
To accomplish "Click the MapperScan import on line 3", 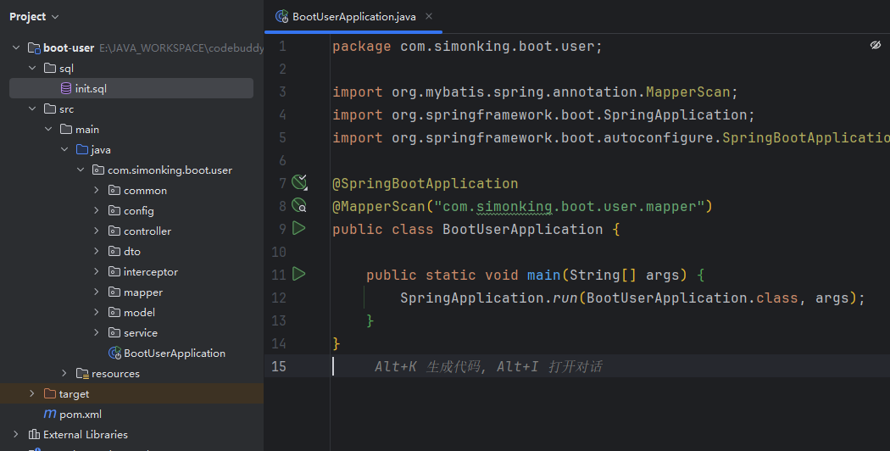I will [688, 92].
